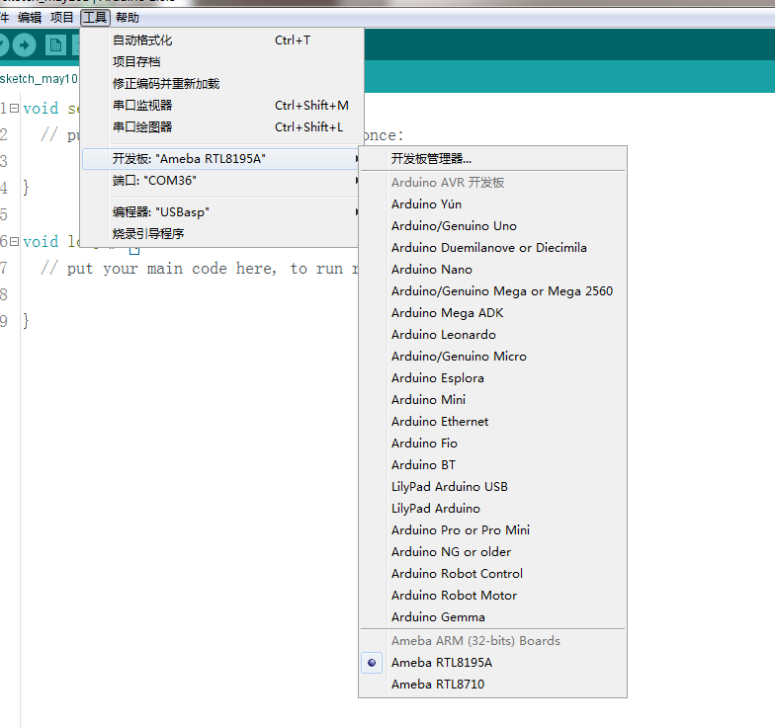Collapse the void setup code fold marker
The height and width of the screenshot is (728, 775).
(x=14, y=108)
